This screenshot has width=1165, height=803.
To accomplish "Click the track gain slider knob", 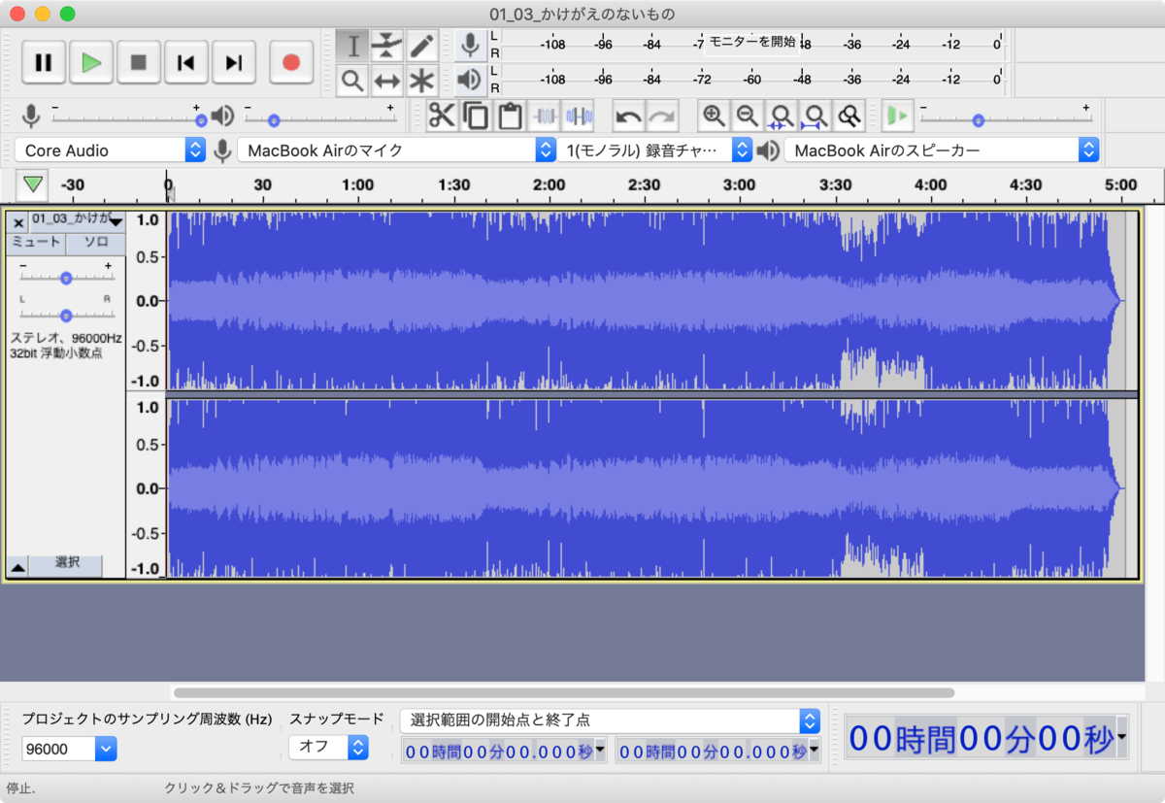I will click(66, 278).
